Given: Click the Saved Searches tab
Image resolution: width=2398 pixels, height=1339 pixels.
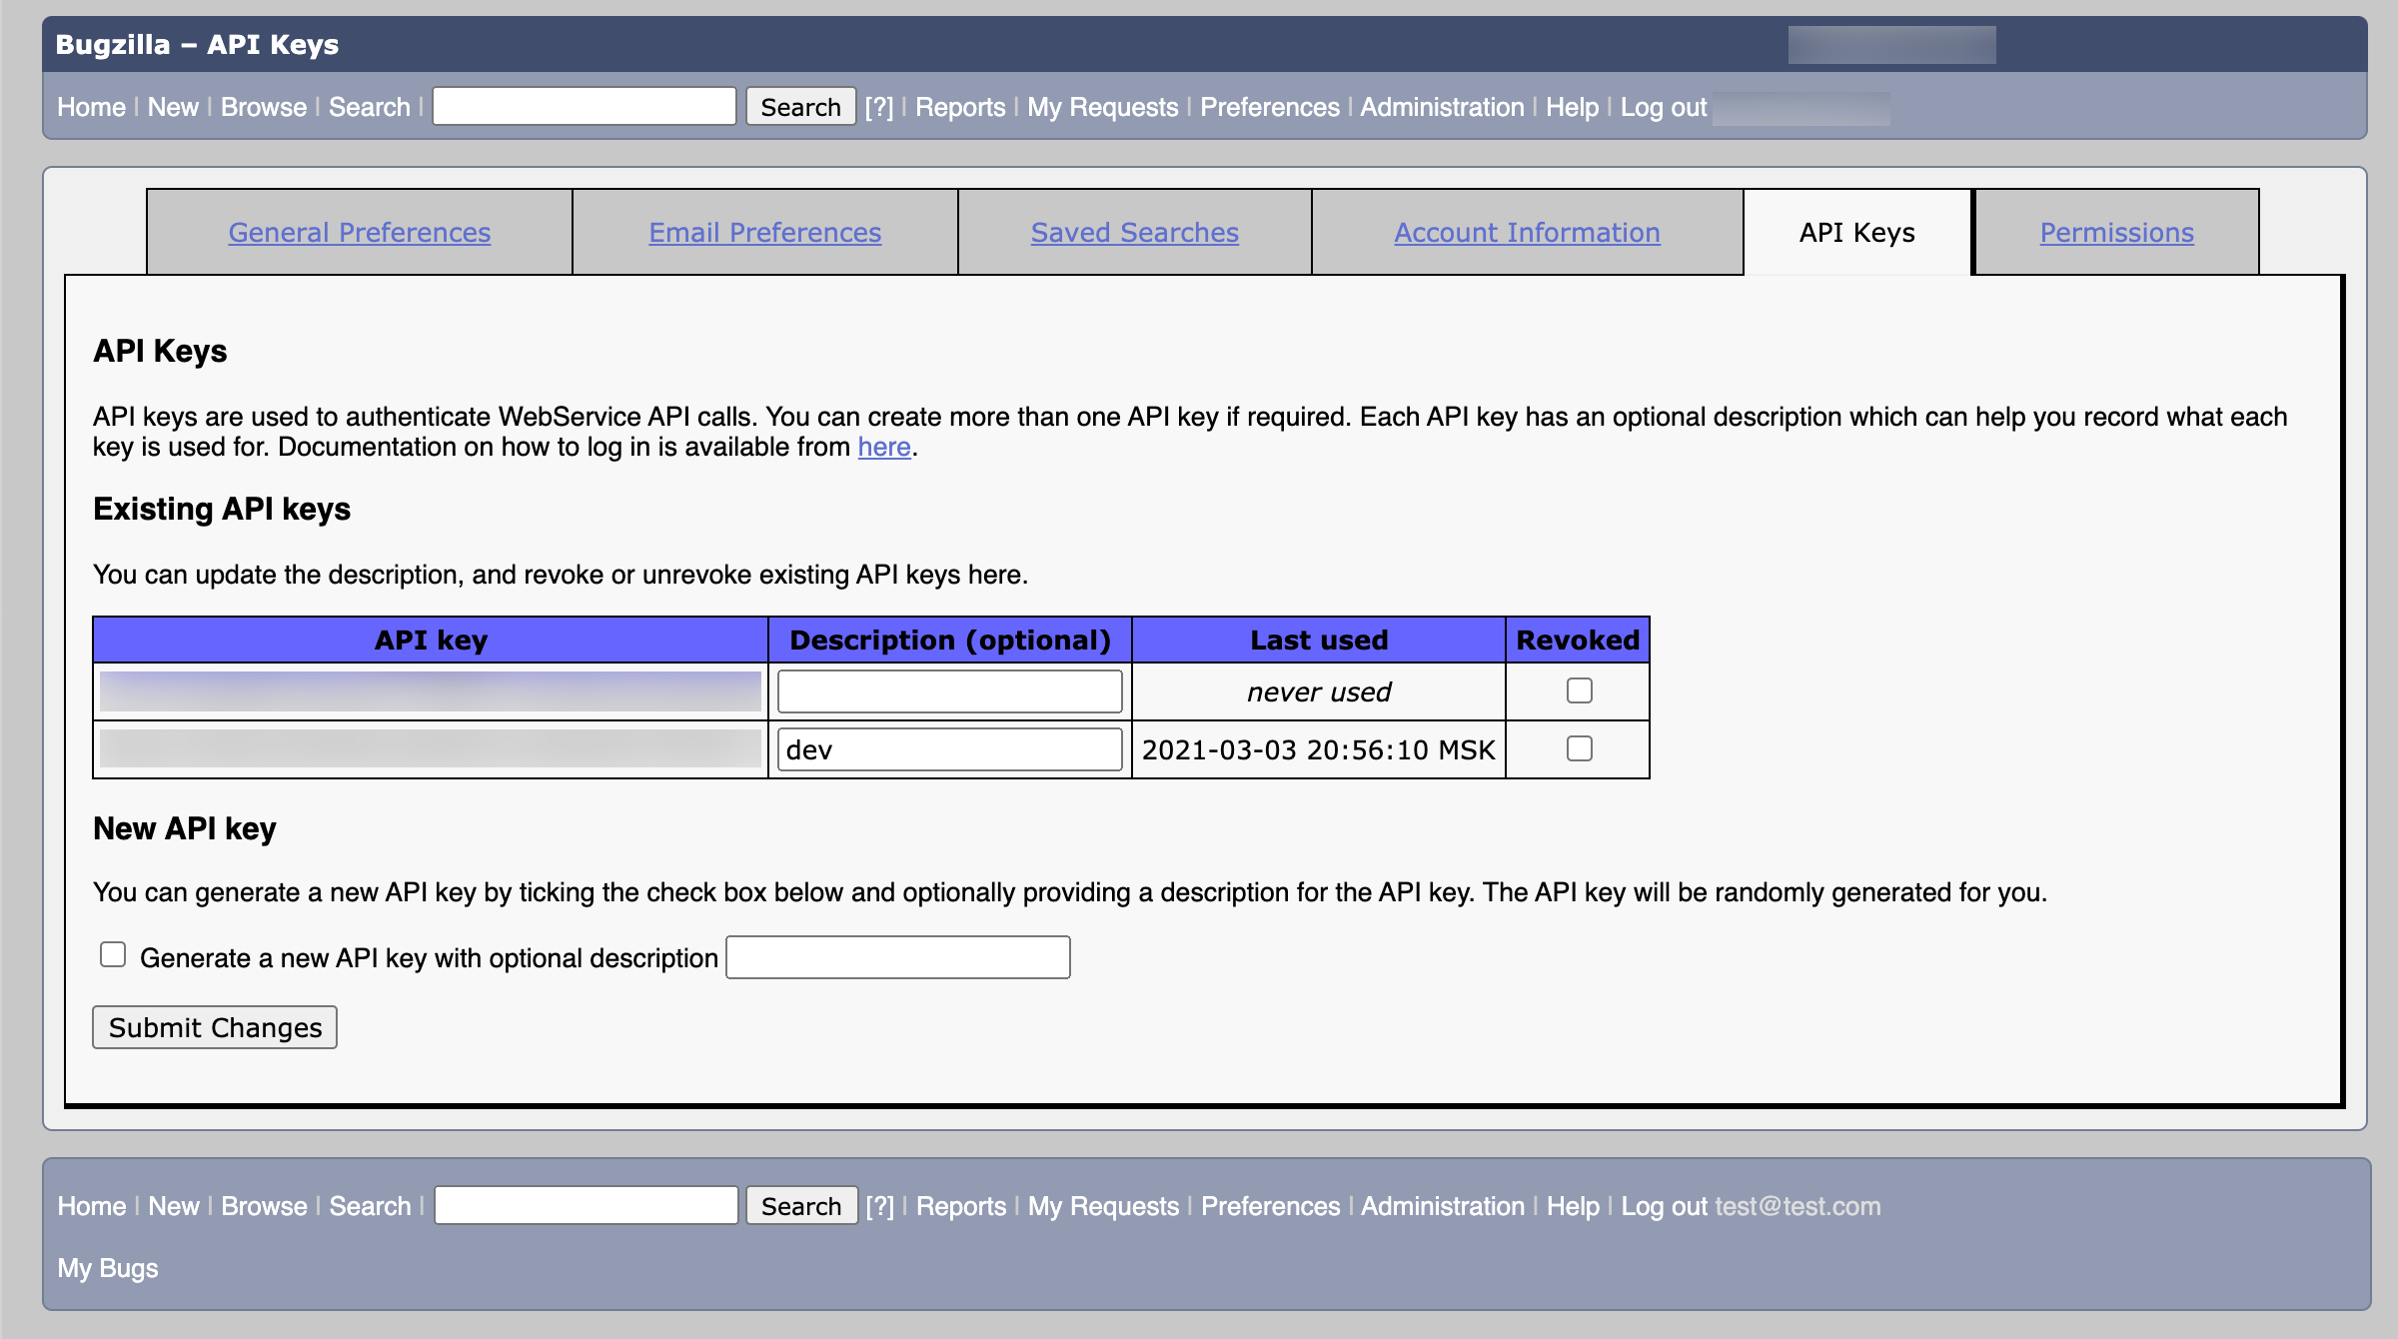Looking at the screenshot, I should click(x=1133, y=231).
